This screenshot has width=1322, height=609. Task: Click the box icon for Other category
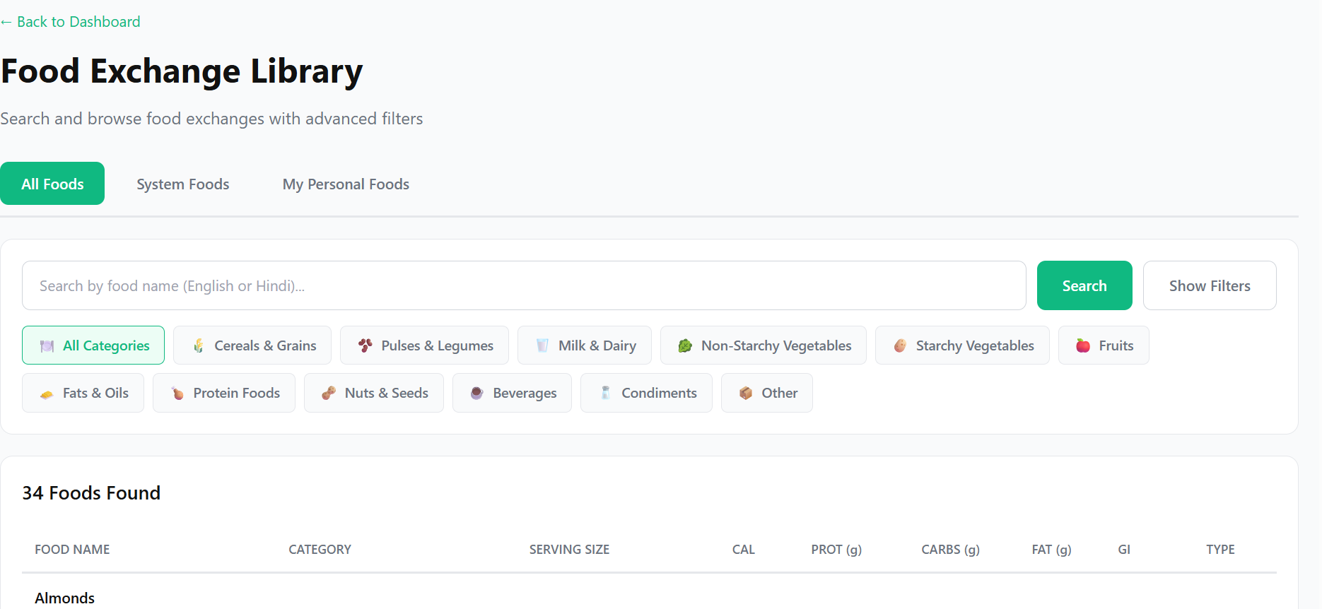[x=746, y=393]
